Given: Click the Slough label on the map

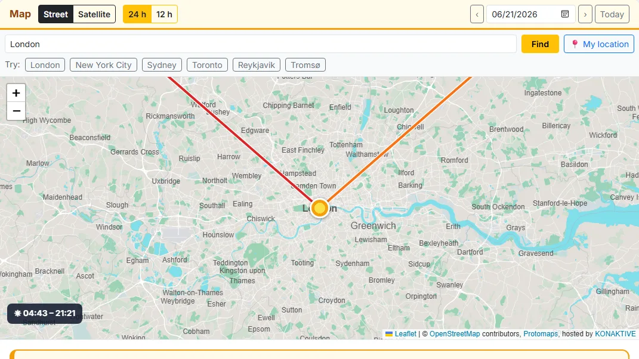Looking at the screenshot, I should [x=118, y=205].
